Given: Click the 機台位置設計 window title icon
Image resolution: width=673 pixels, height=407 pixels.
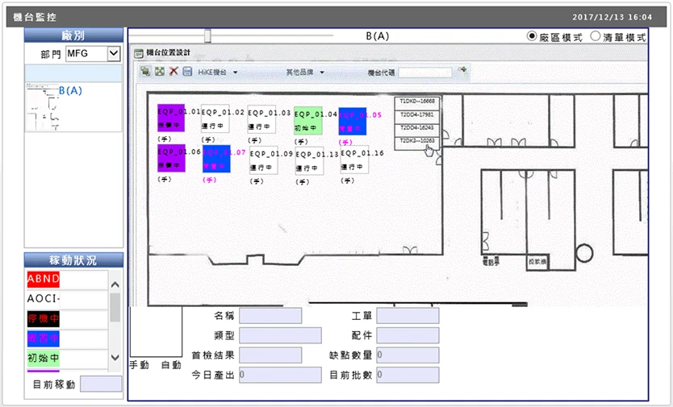Looking at the screenshot, I should [x=138, y=53].
